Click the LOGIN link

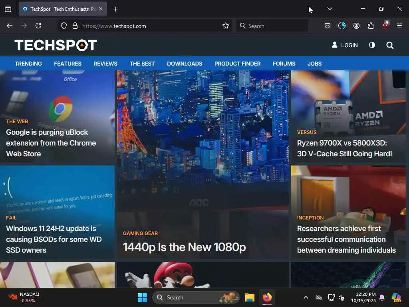pos(345,45)
